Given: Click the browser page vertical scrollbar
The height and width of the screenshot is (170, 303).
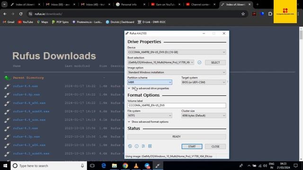Looking at the screenshot, I should (x=301, y=34).
